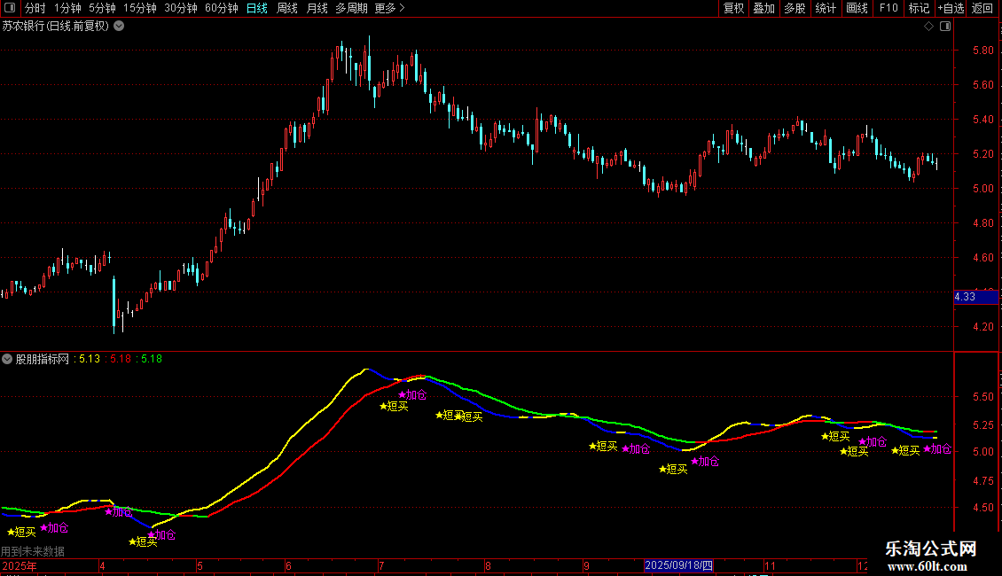The image size is (1002, 576).
Task: Click the 2025年 label on time axis
Action: 20,565
